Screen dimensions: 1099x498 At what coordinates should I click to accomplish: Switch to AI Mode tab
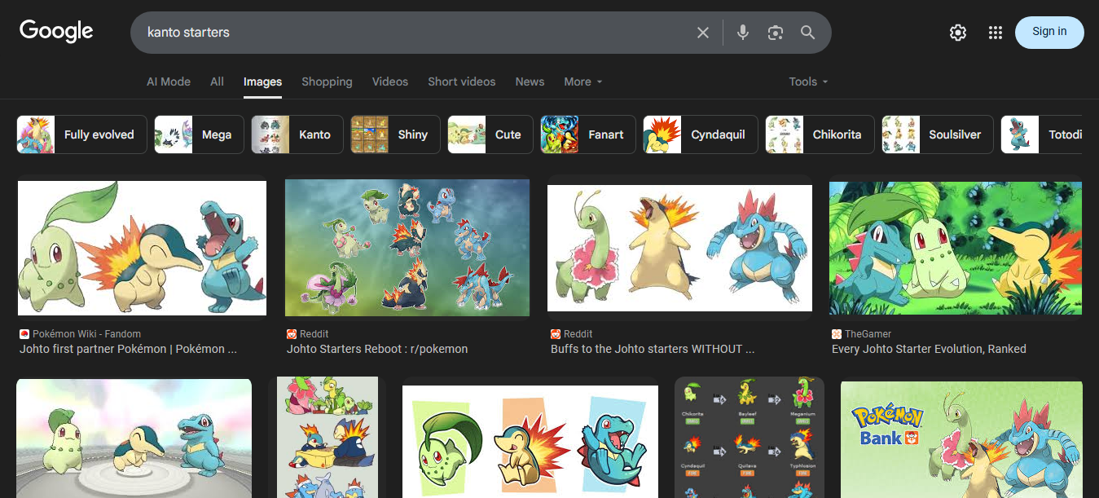point(169,82)
